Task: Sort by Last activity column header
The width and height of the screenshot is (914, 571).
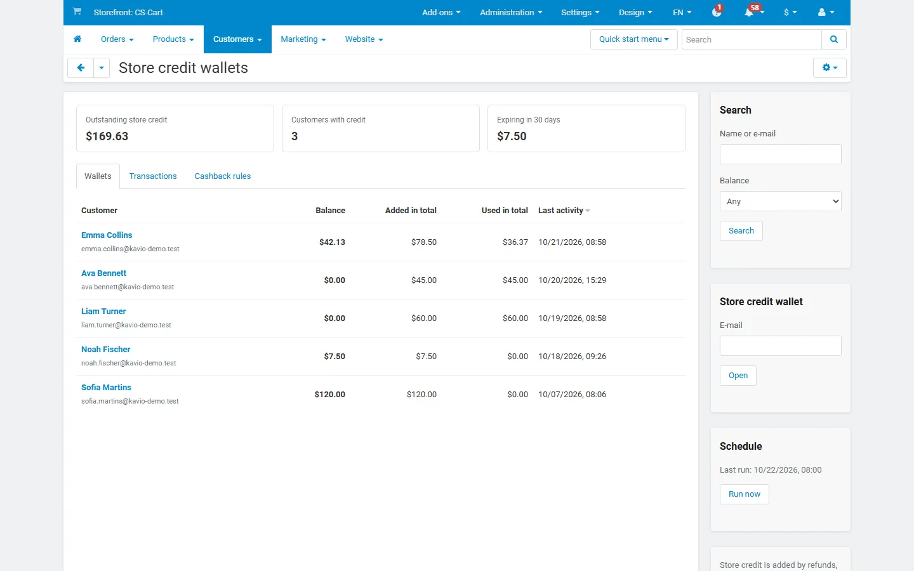Action: (x=564, y=211)
